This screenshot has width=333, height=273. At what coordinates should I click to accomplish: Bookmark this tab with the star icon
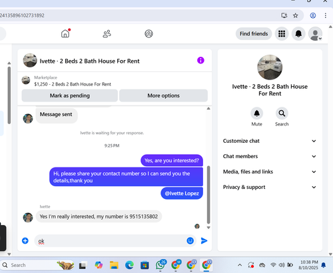click(x=296, y=15)
